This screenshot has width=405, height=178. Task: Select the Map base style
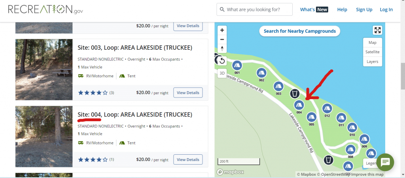click(372, 42)
